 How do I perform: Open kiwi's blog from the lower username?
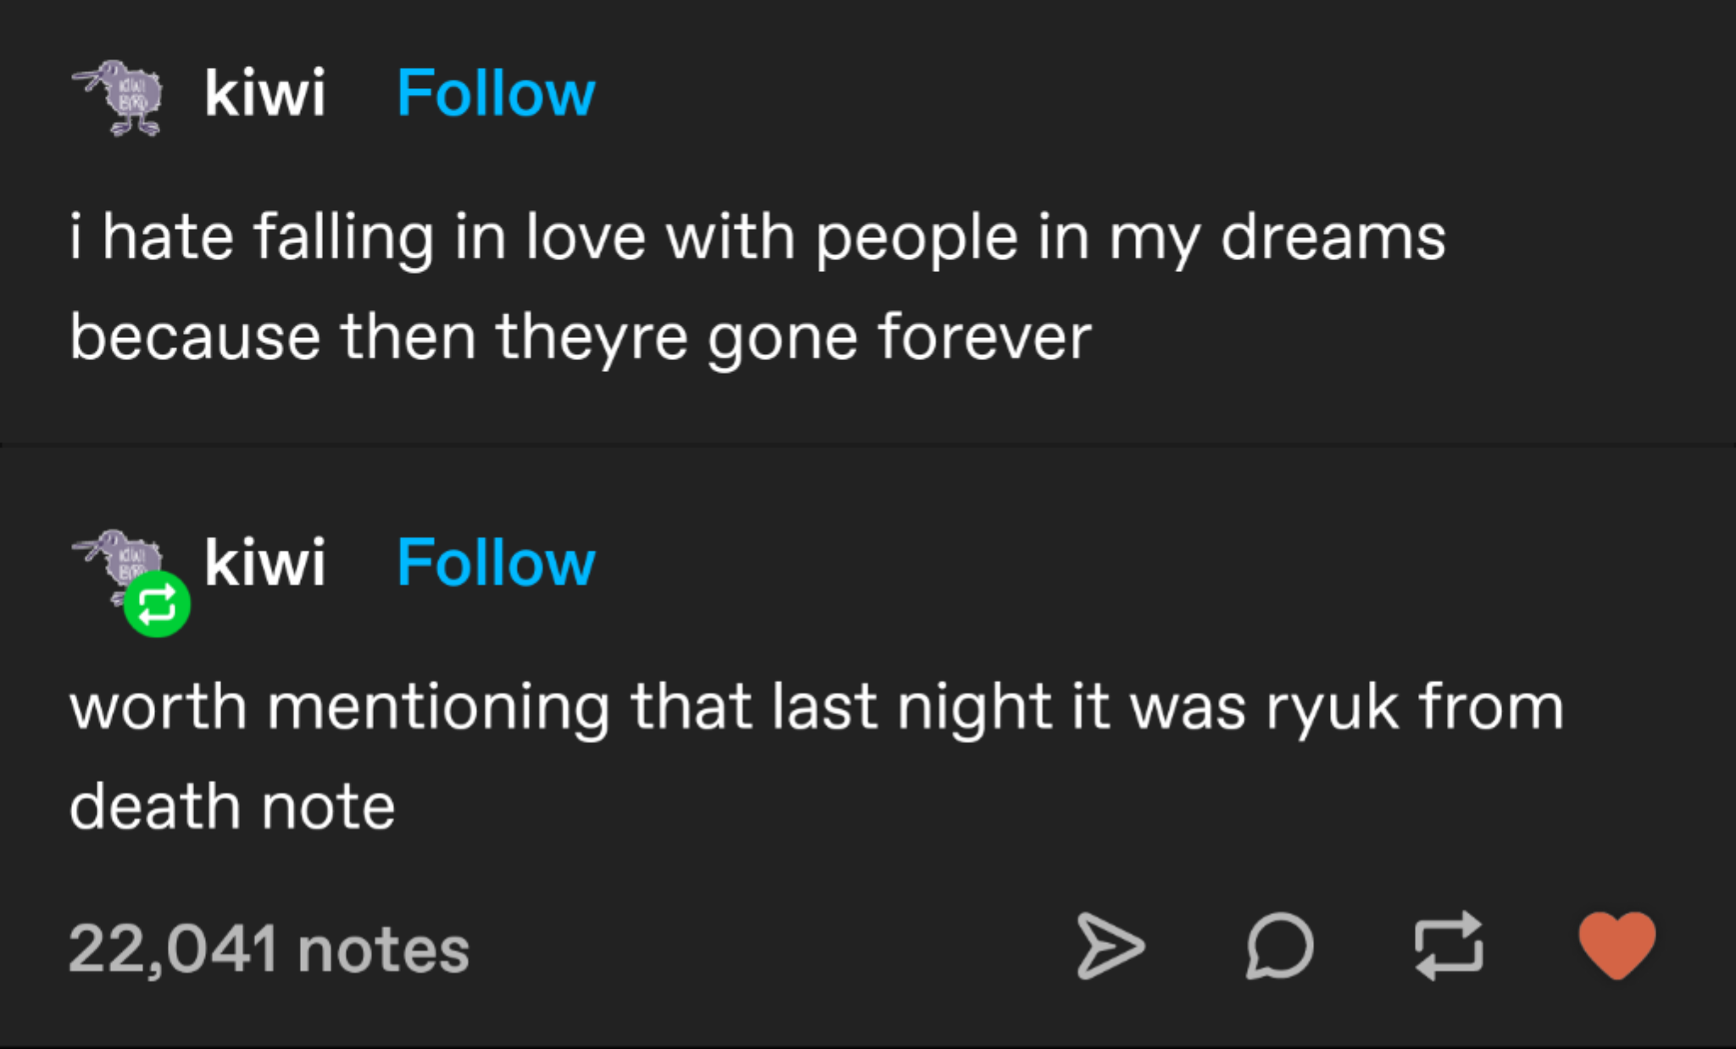(264, 563)
